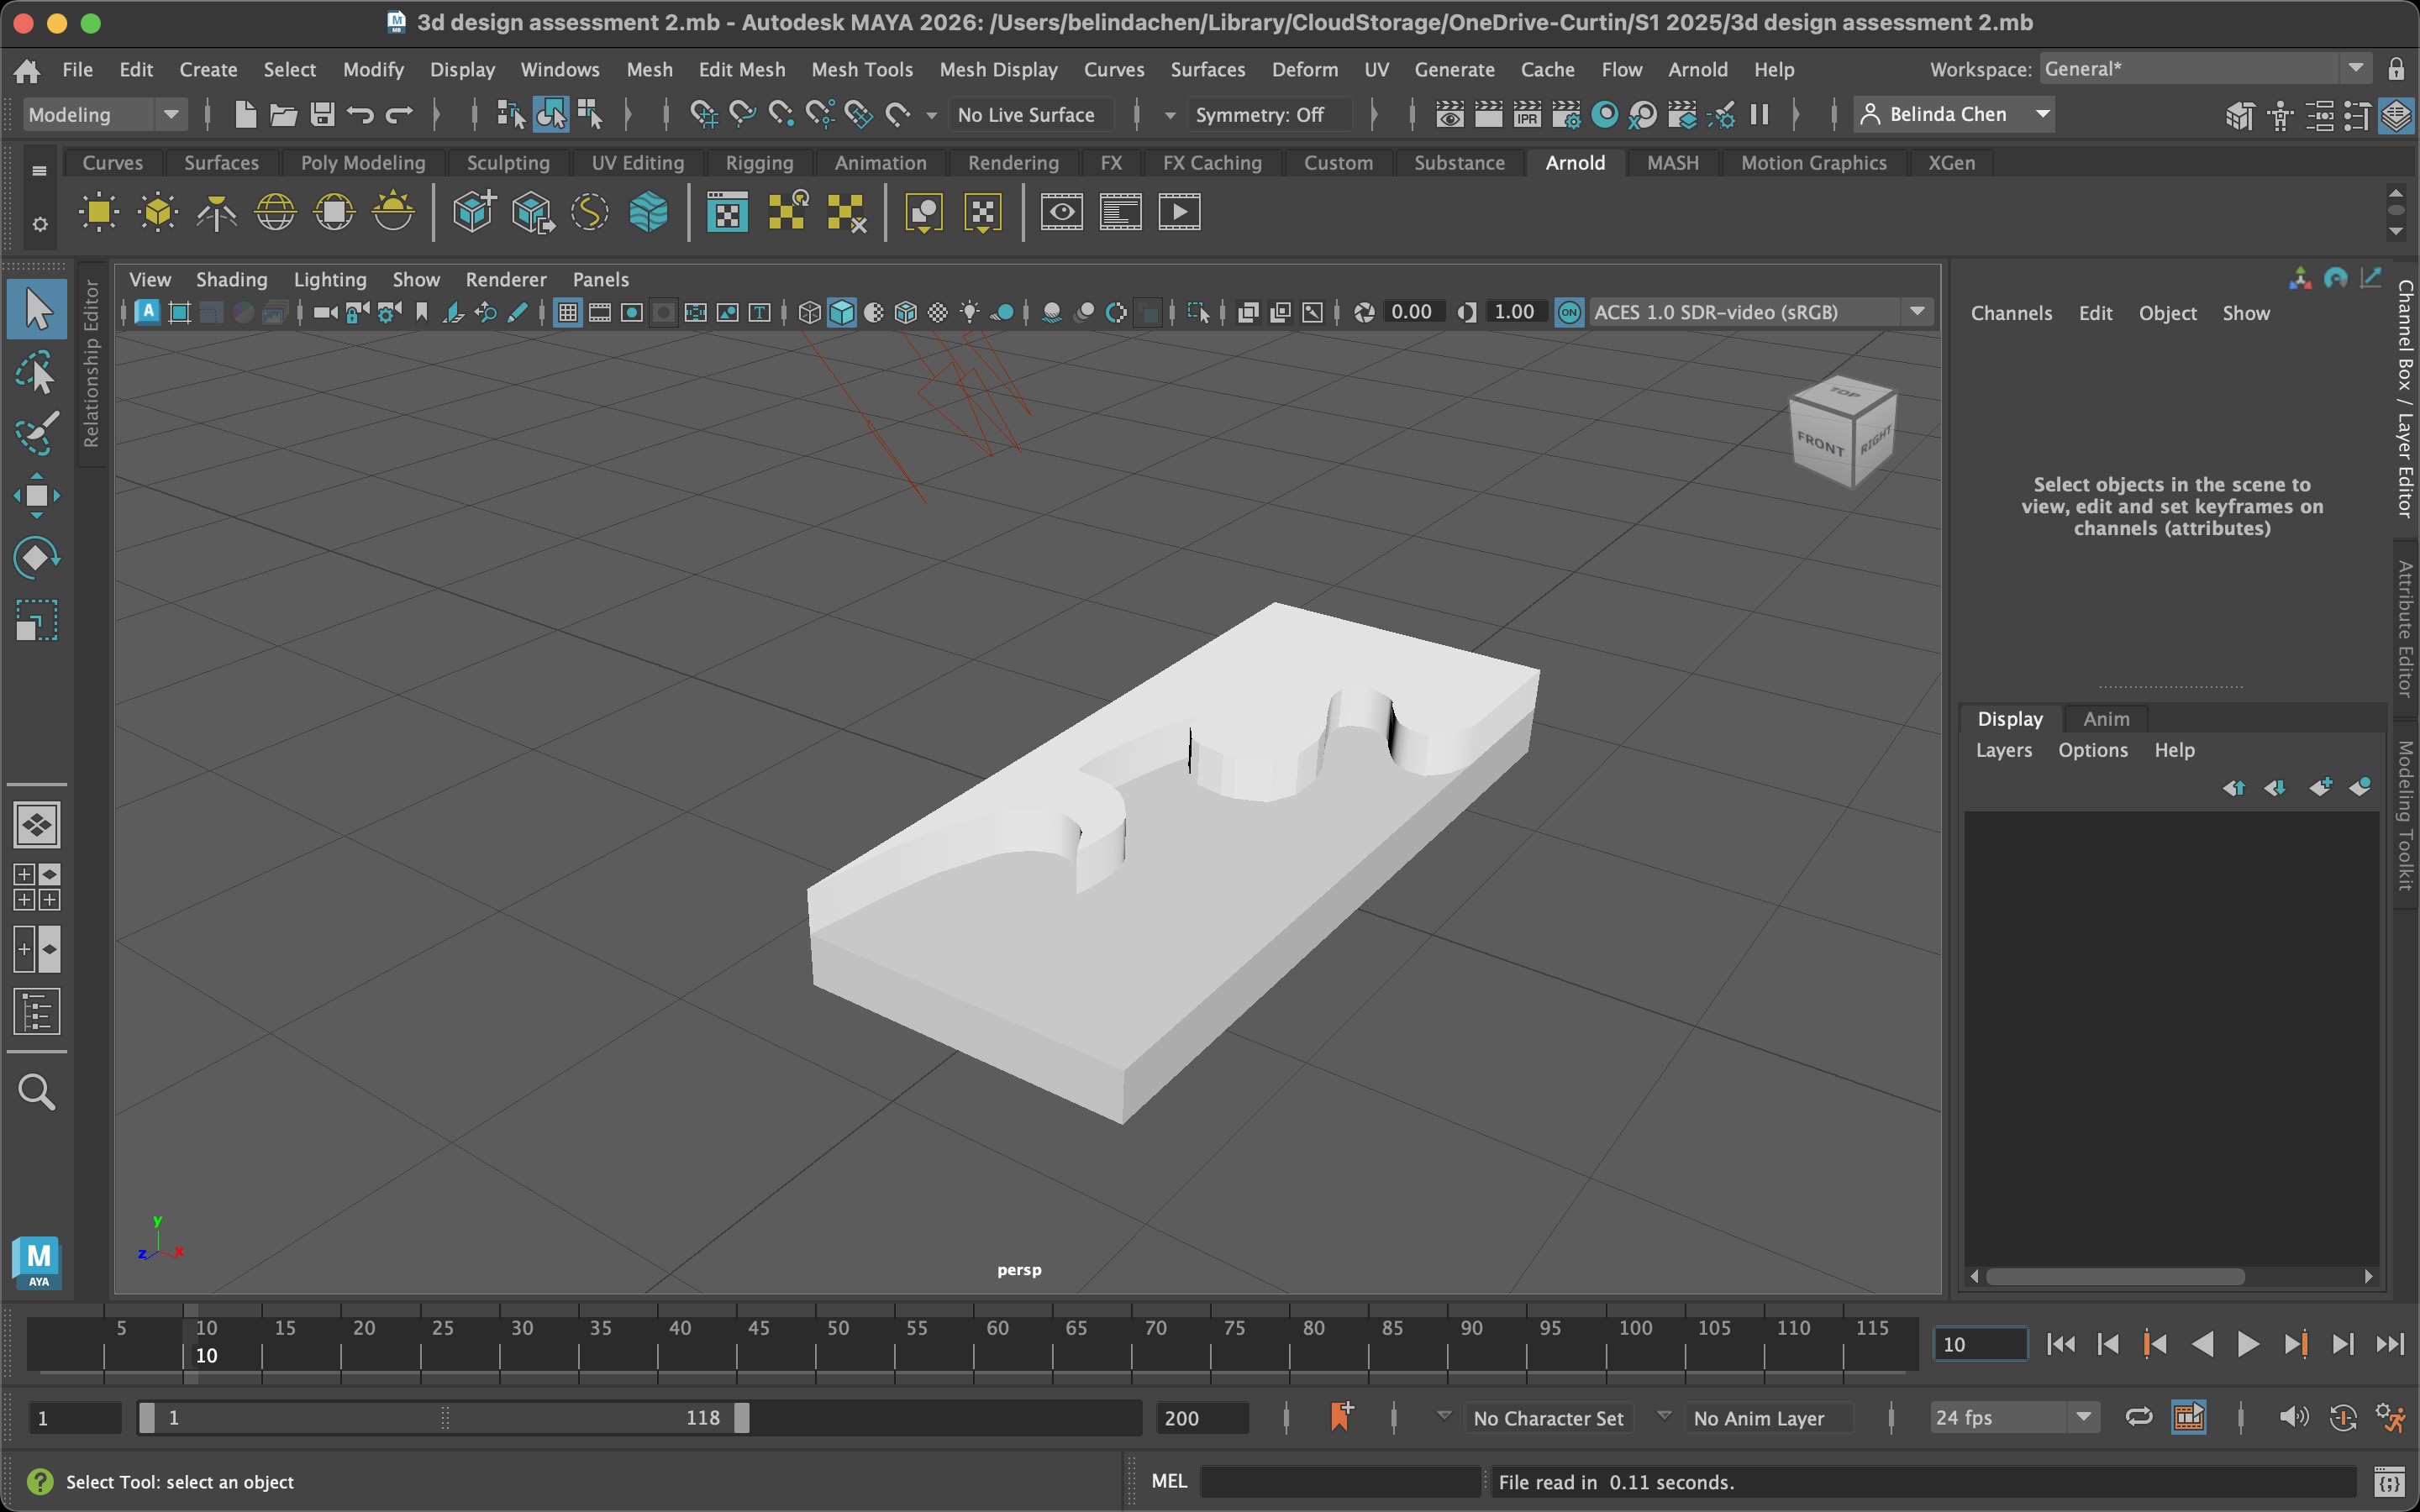
Task: Go to start of playback range
Action: coord(2060,1344)
